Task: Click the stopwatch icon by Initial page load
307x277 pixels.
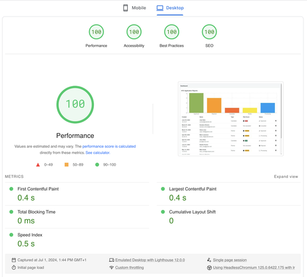Action: coord(14,268)
